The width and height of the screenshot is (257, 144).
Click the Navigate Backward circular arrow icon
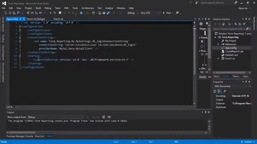pos(81,13)
